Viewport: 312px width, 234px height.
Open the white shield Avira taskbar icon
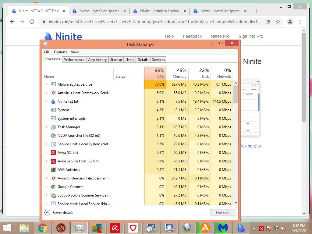click(x=133, y=228)
